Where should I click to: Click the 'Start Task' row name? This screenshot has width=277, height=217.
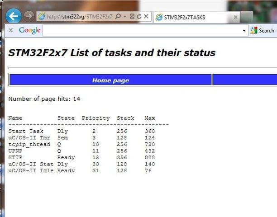26,131
